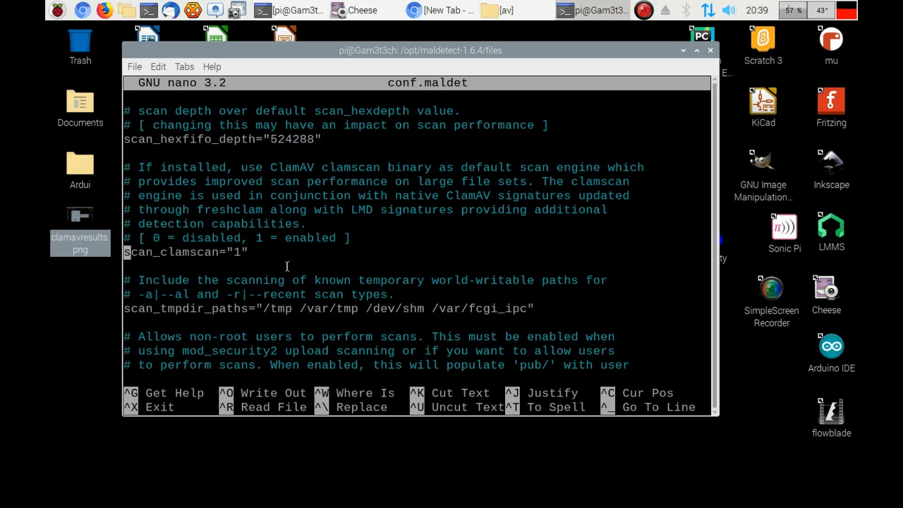Image resolution: width=903 pixels, height=508 pixels.
Task: Select the flowblade desktop shortcut
Action: coord(831,418)
